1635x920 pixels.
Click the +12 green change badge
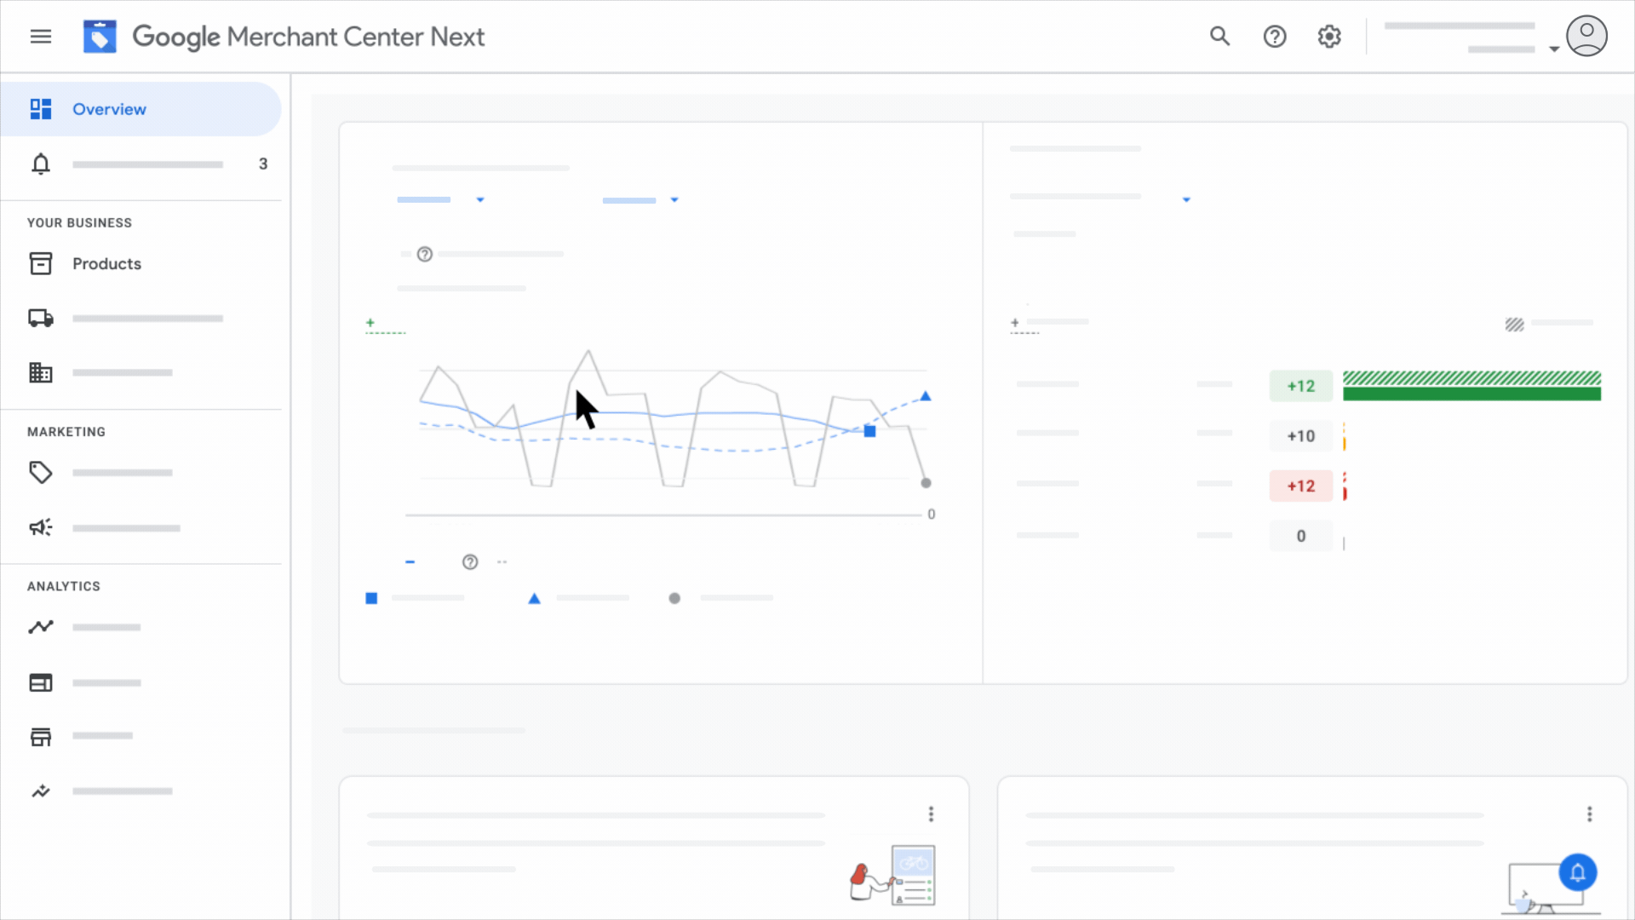pyautogui.click(x=1300, y=386)
